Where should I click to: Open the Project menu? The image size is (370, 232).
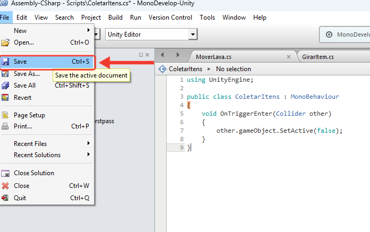(91, 18)
